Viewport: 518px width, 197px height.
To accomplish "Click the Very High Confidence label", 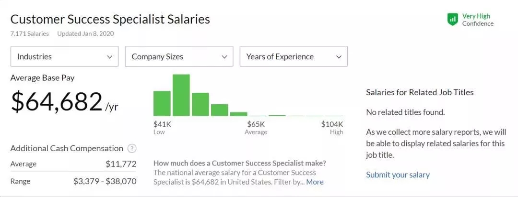I will (478, 20).
